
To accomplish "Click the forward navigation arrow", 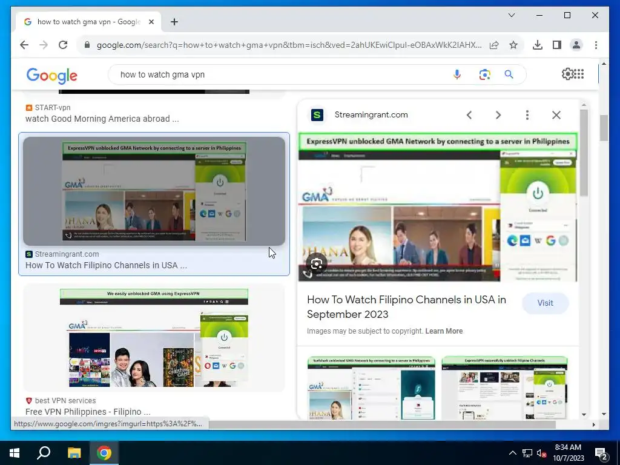I will click(44, 45).
